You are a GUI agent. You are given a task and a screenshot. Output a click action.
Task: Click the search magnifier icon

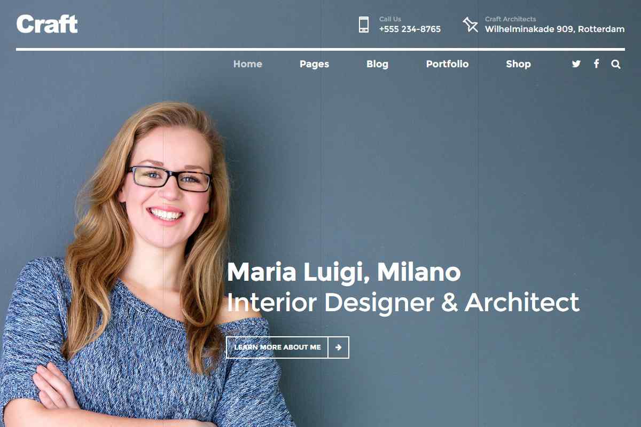(616, 64)
